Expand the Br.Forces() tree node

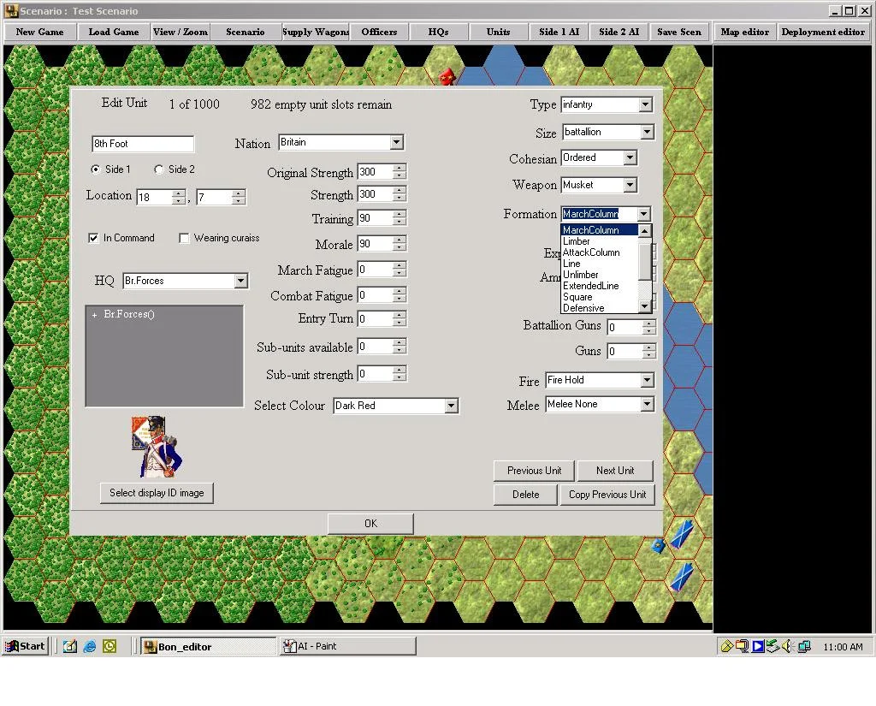click(94, 315)
